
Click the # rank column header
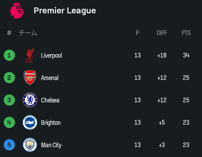(9, 33)
